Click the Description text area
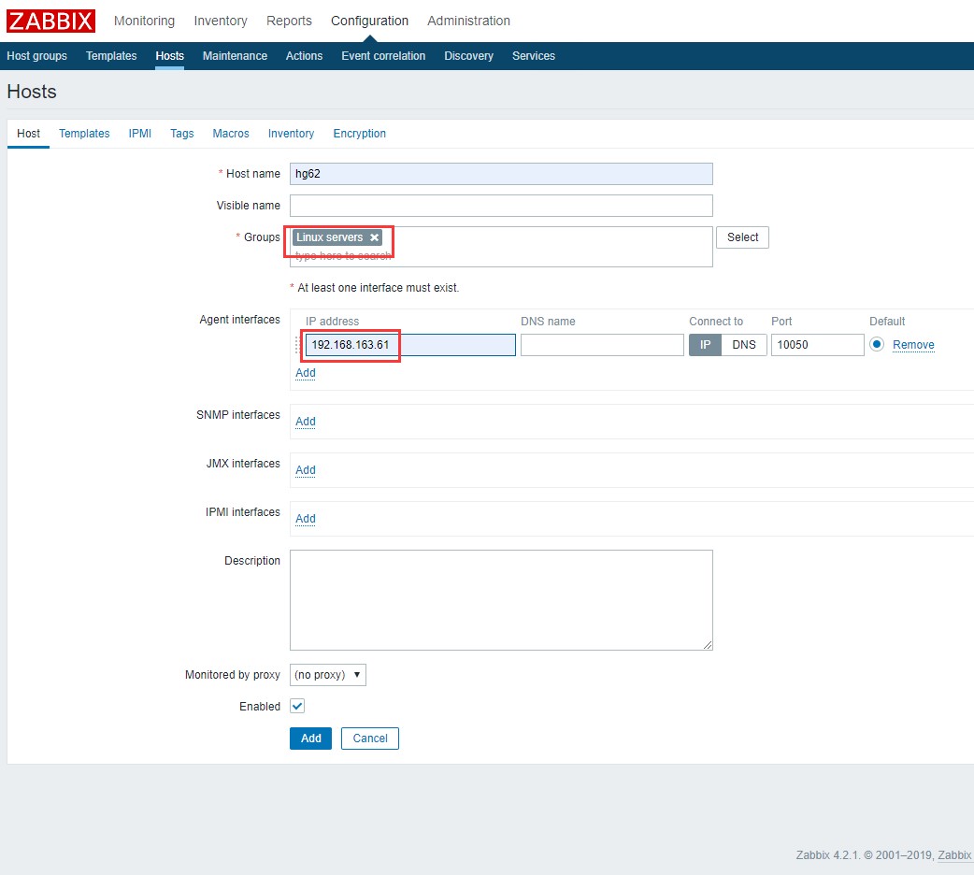974x875 pixels. [x=501, y=600]
